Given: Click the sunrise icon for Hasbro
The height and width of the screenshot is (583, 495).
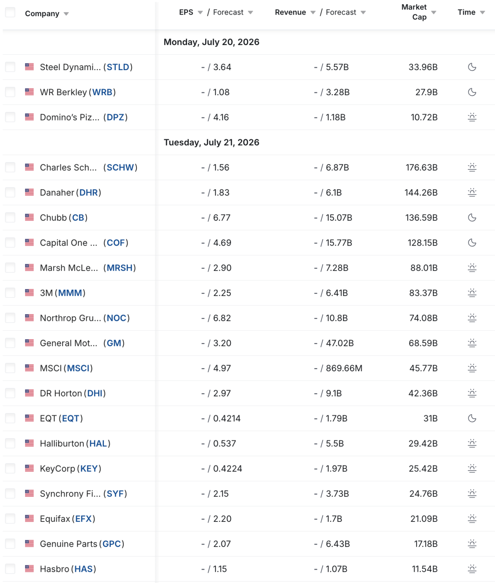Looking at the screenshot, I should 472,569.
